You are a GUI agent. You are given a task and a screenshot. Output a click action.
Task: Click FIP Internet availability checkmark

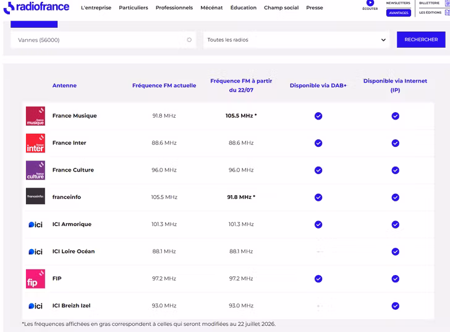[x=395, y=279]
